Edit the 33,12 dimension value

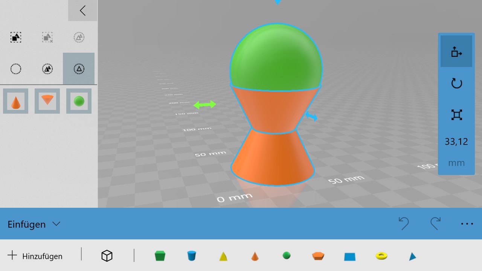click(x=456, y=142)
